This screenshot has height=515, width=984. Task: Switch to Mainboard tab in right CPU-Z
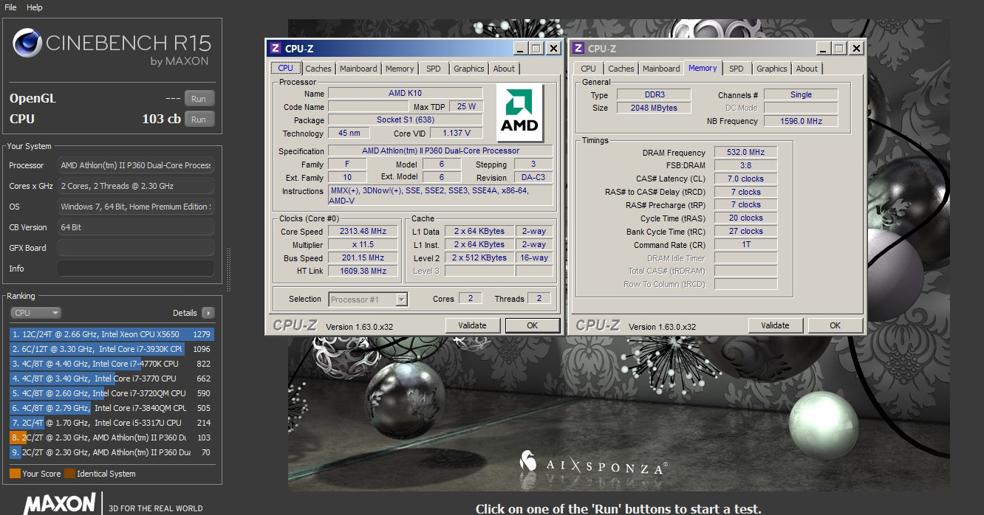pyautogui.click(x=661, y=69)
